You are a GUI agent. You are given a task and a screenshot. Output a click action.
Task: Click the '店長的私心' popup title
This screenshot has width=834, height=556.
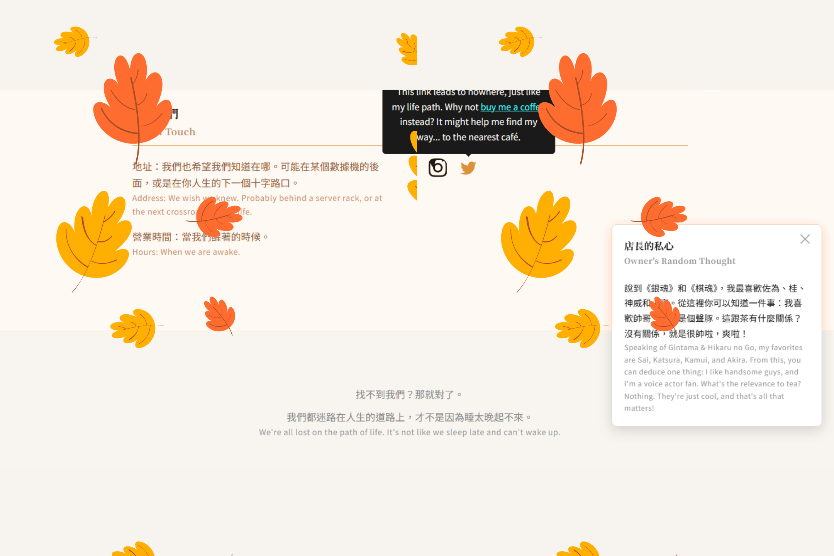click(x=649, y=246)
